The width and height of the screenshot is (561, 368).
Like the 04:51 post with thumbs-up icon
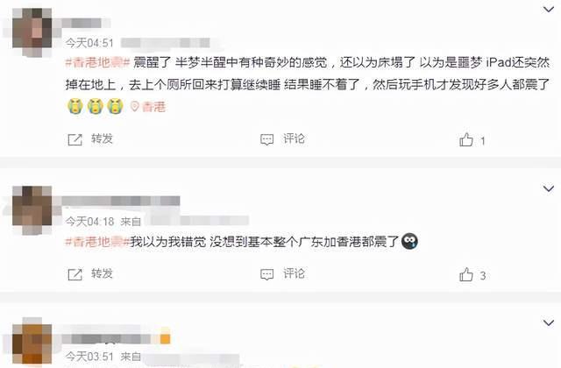[466, 139]
